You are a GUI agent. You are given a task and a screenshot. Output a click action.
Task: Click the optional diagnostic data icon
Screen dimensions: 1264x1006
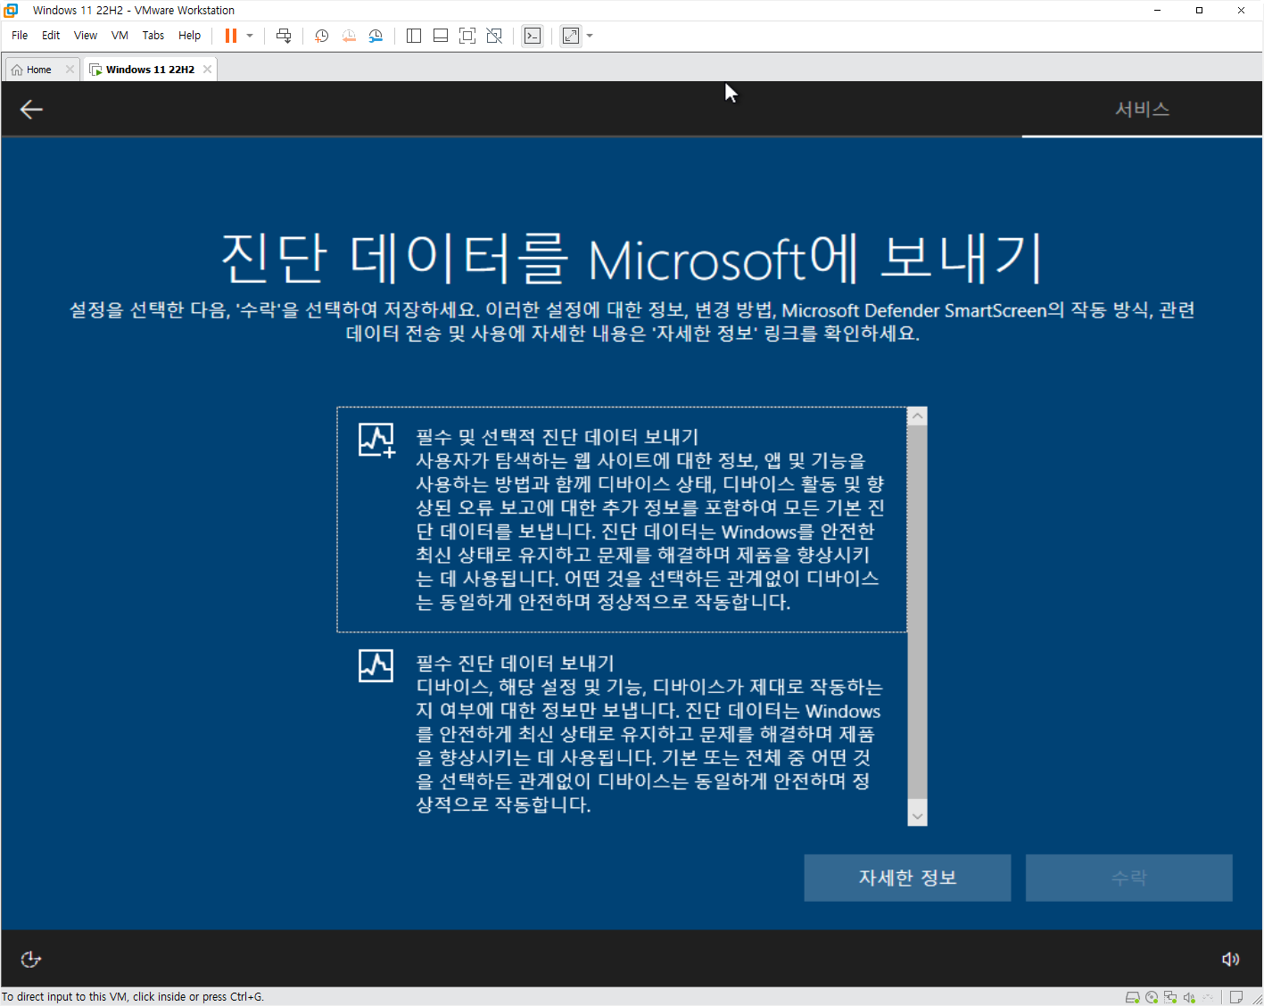[376, 440]
